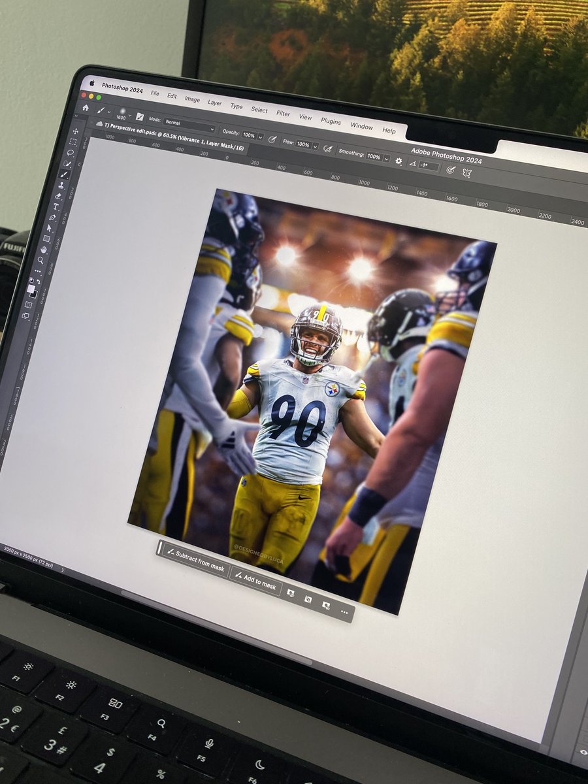Open the Opacity slider dropdown arrow

261,137
